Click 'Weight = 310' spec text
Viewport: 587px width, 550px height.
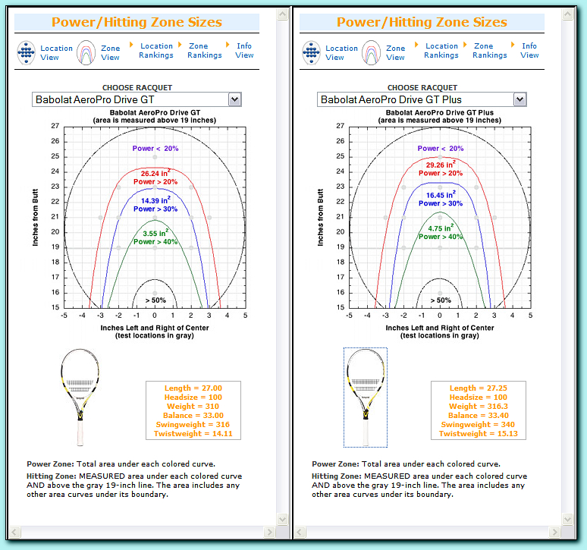coord(193,406)
